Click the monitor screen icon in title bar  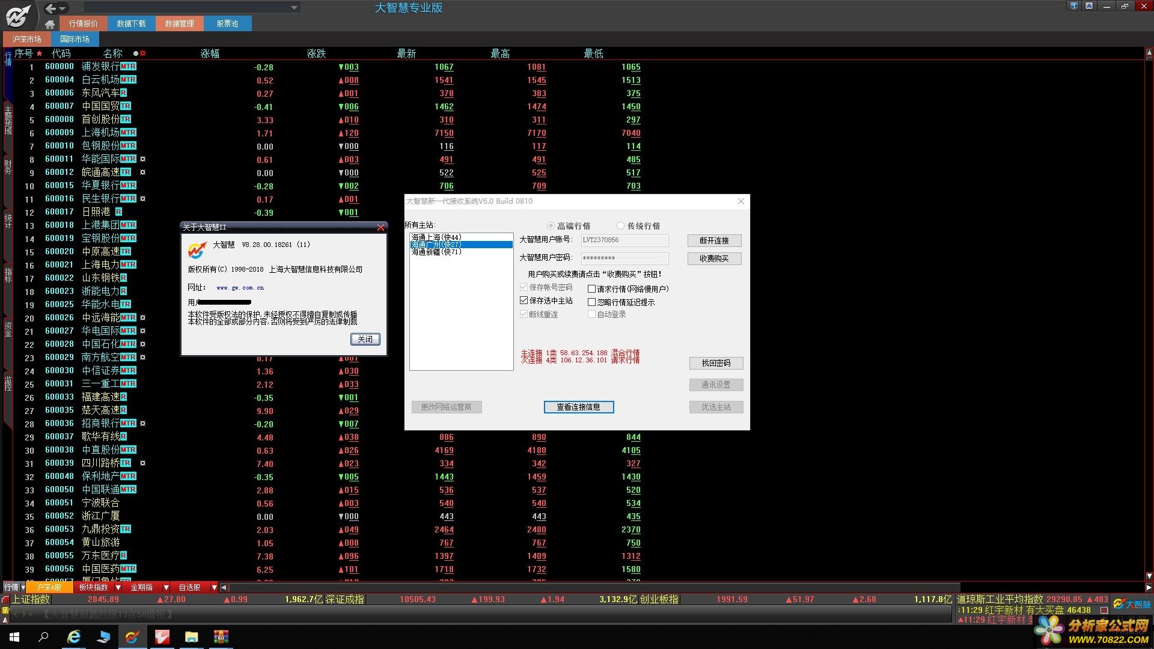[x=1074, y=6]
